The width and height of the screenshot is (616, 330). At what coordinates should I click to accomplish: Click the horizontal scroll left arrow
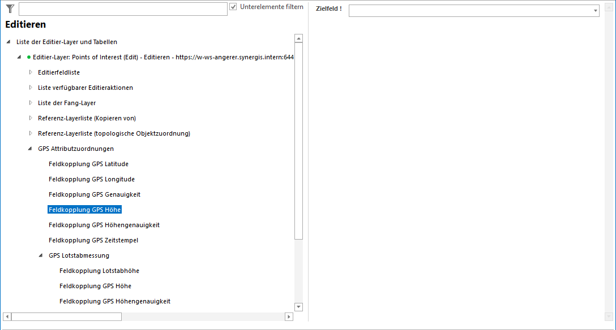[7, 316]
